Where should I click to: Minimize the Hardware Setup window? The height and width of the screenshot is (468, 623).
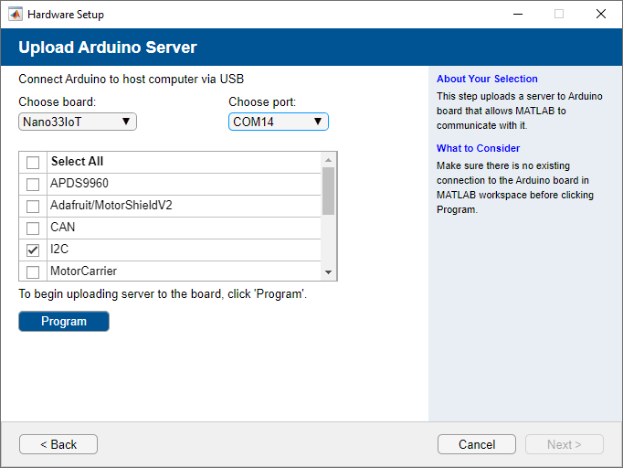coord(517,14)
